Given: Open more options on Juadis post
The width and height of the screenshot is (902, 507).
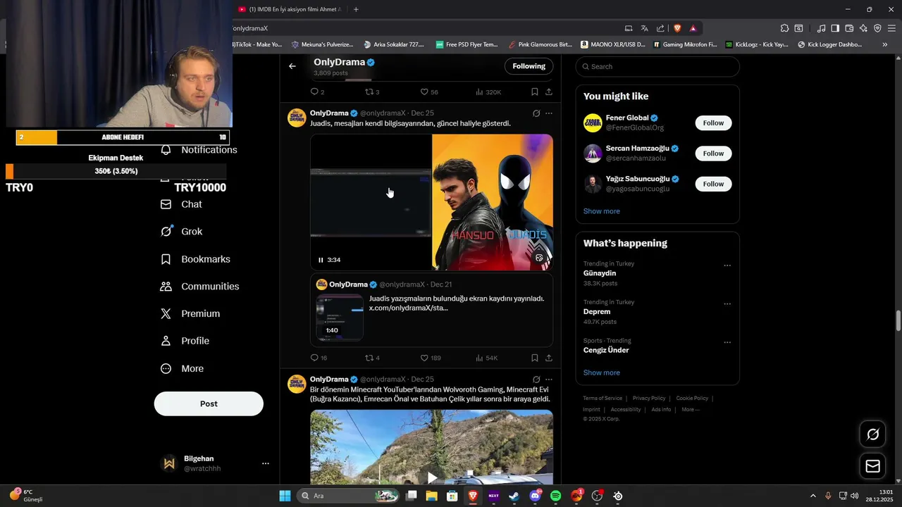Looking at the screenshot, I should [549, 113].
